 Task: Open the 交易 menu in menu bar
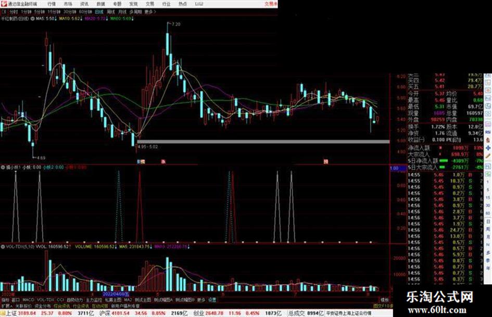[150, 4]
